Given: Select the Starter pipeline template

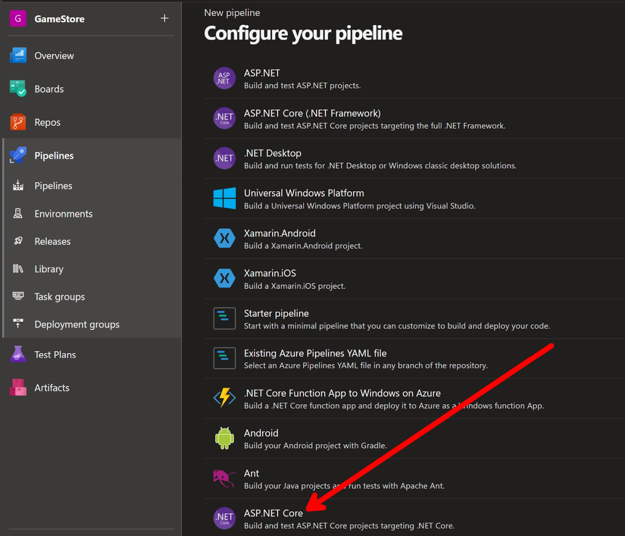Looking at the screenshot, I should [225, 318].
